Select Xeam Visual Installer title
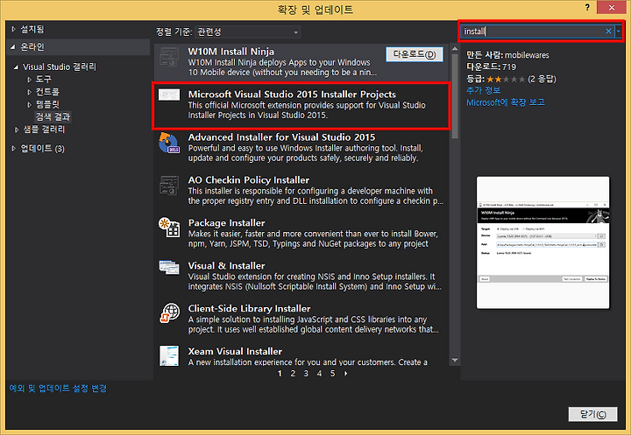 click(235, 351)
